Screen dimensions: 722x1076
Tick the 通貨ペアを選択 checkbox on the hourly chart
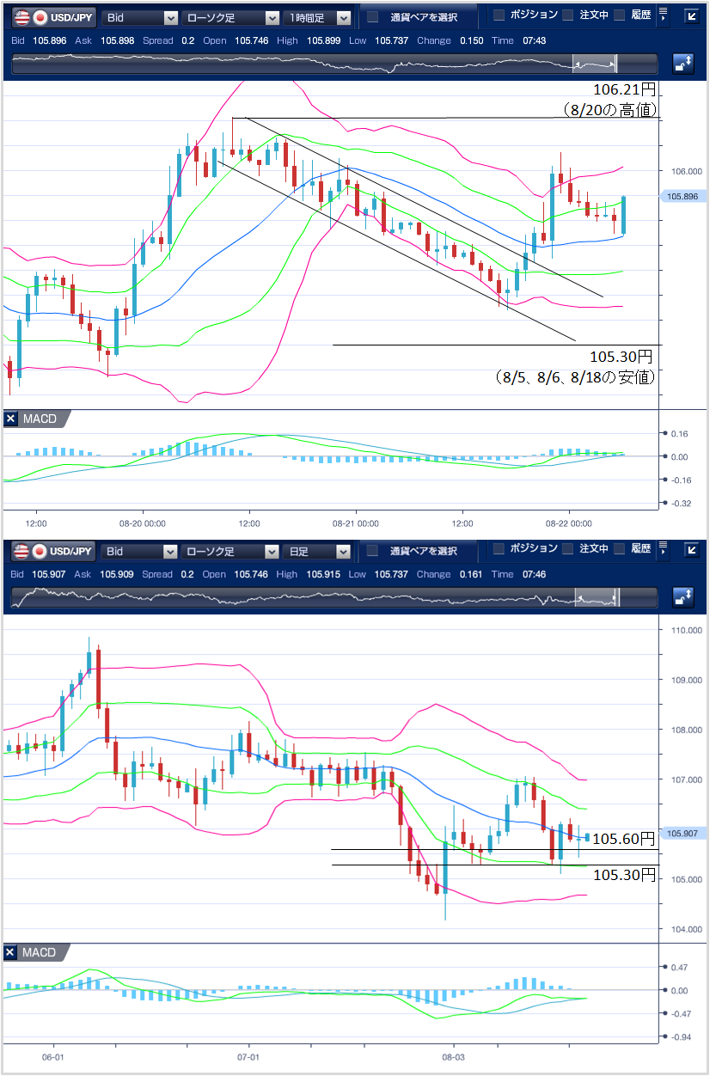point(372,17)
